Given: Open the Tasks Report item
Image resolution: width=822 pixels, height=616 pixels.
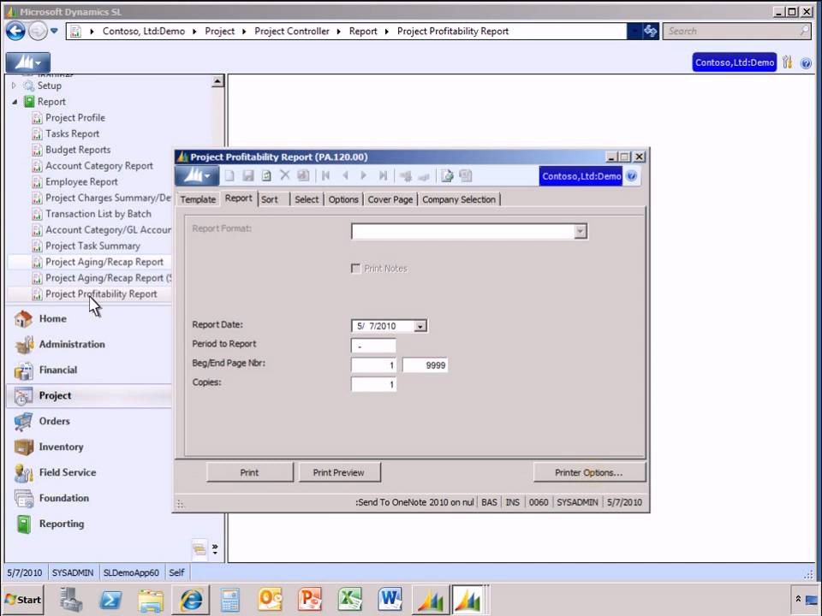Looking at the screenshot, I should tap(72, 133).
